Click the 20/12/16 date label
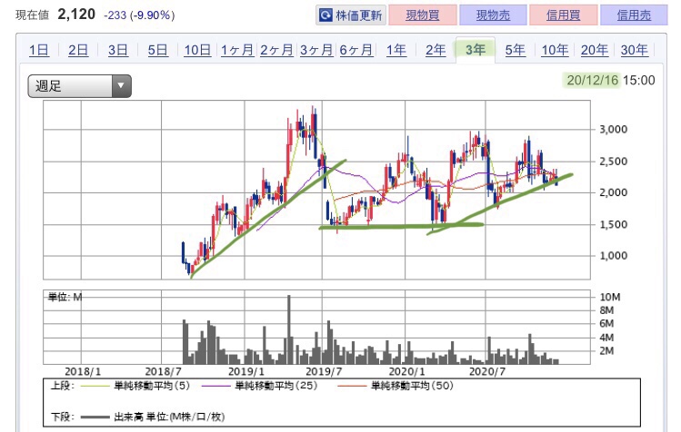Image resolution: width=681 pixels, height=432 pixels. 592,80
